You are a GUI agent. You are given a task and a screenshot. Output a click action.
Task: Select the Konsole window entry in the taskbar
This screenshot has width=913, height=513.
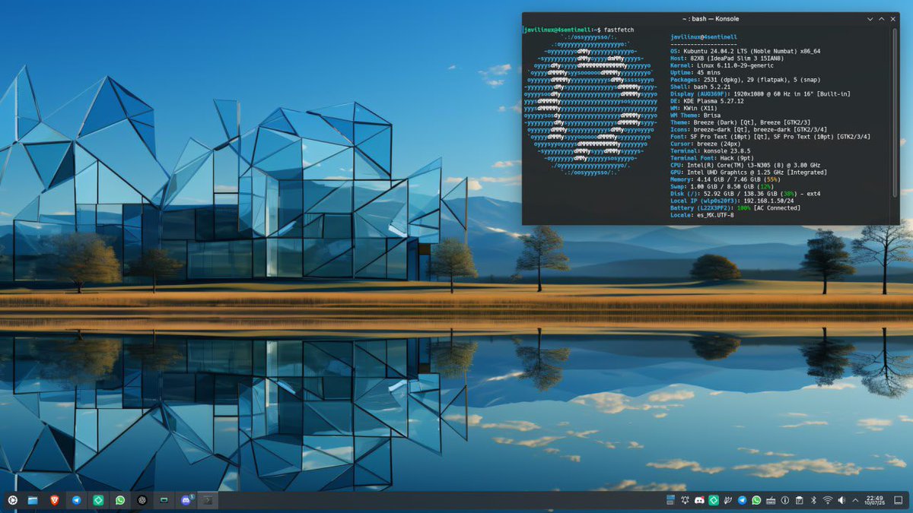coord(207,500)
